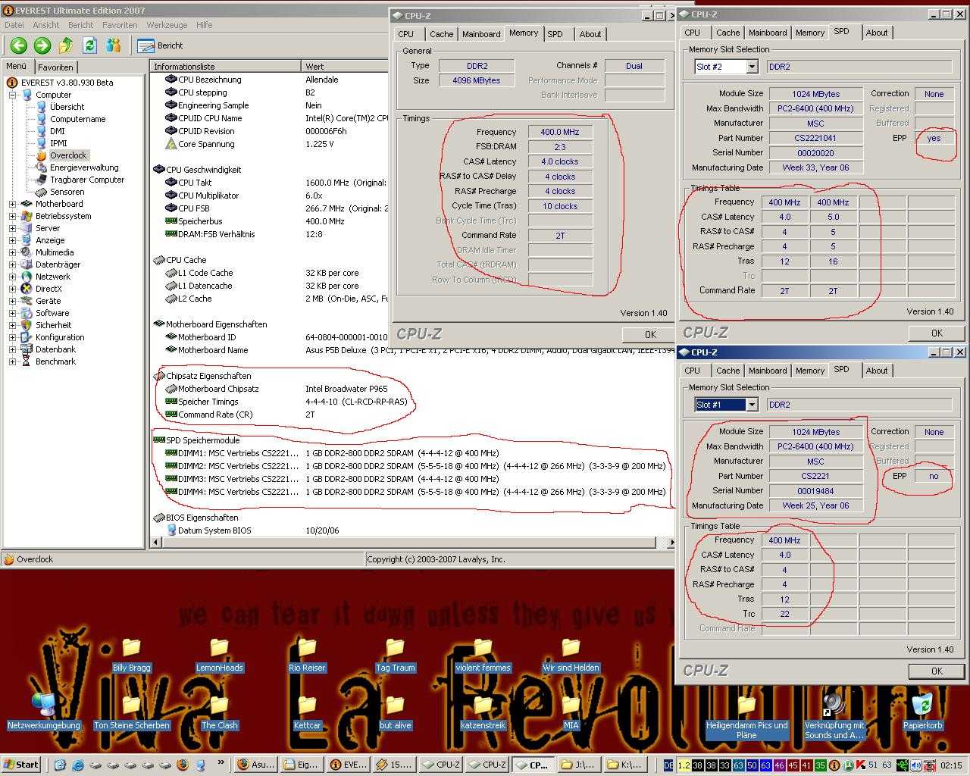Expand the Motherboard tree node

(13, 204)
